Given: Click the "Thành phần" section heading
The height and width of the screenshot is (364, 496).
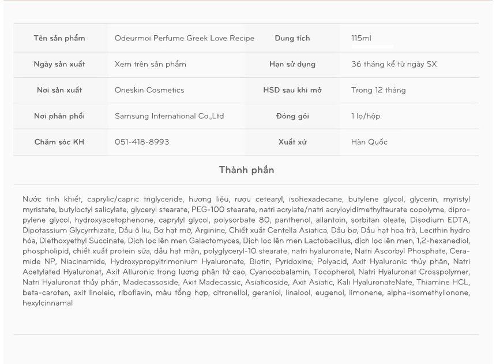Looking at the screenshot, I should [246, 170].
